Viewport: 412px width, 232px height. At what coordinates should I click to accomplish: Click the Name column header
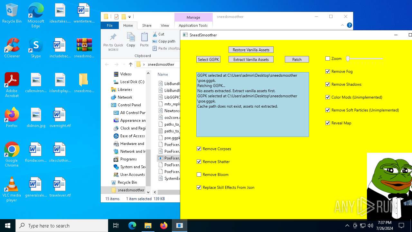click(x=163, y=74)
